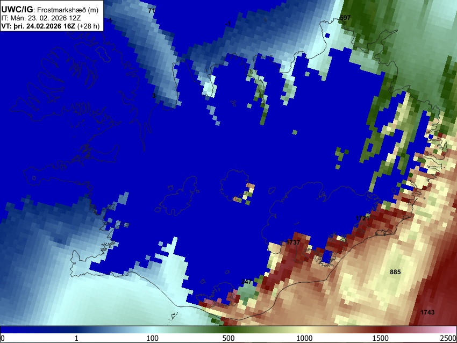Click the map value label 3
This screenshot has width=457, height=343.
(x=154, y=96)
